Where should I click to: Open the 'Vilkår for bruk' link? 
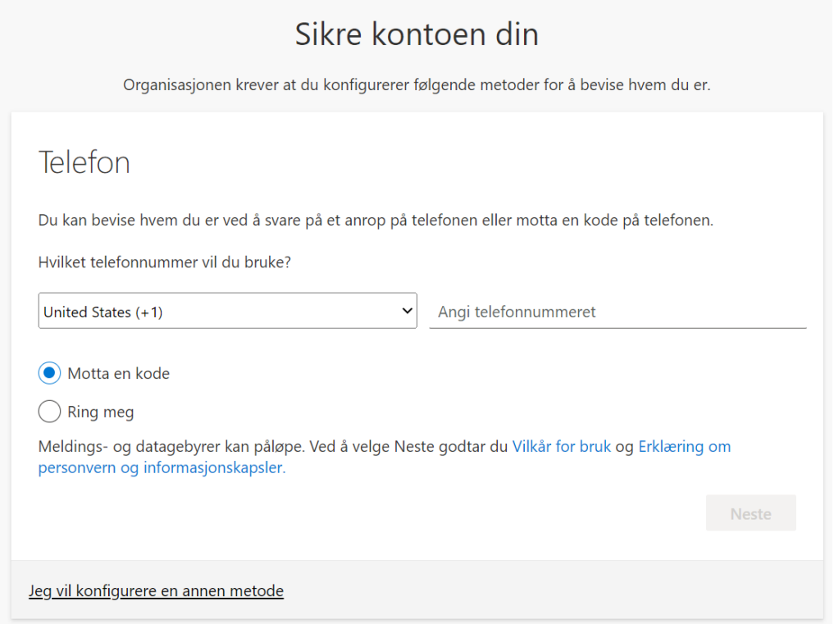561,447
